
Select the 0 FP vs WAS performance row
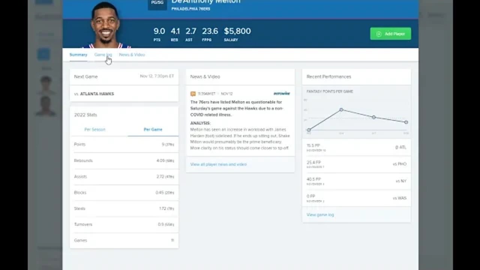point(356,198)
